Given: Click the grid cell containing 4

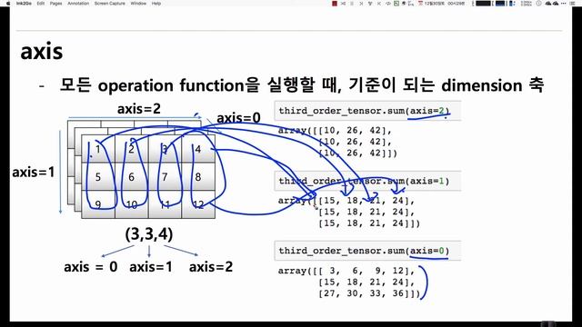Looking at the screenshot, I should pyautogui.click(x=198, y=149).
